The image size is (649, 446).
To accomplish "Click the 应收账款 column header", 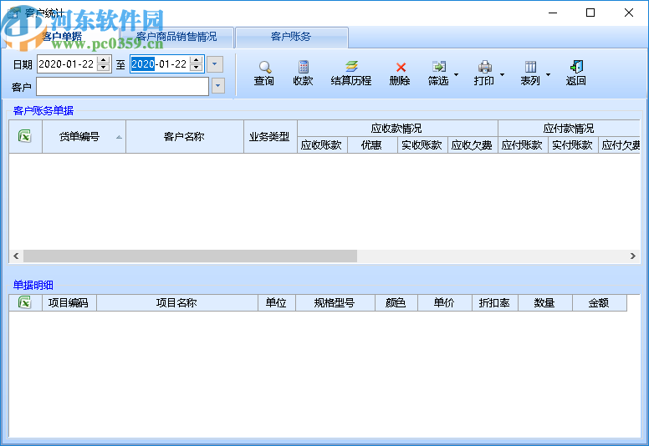I will point(322,145).
